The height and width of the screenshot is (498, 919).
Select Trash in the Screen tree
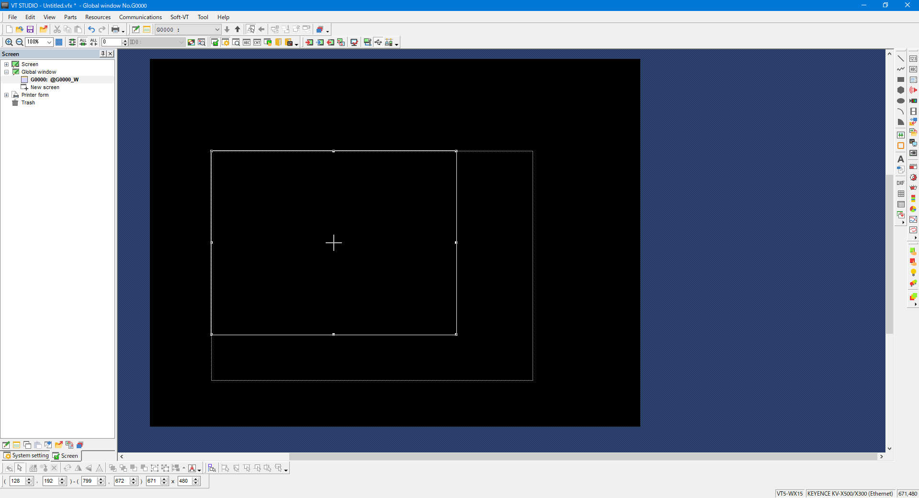[28, 102]
